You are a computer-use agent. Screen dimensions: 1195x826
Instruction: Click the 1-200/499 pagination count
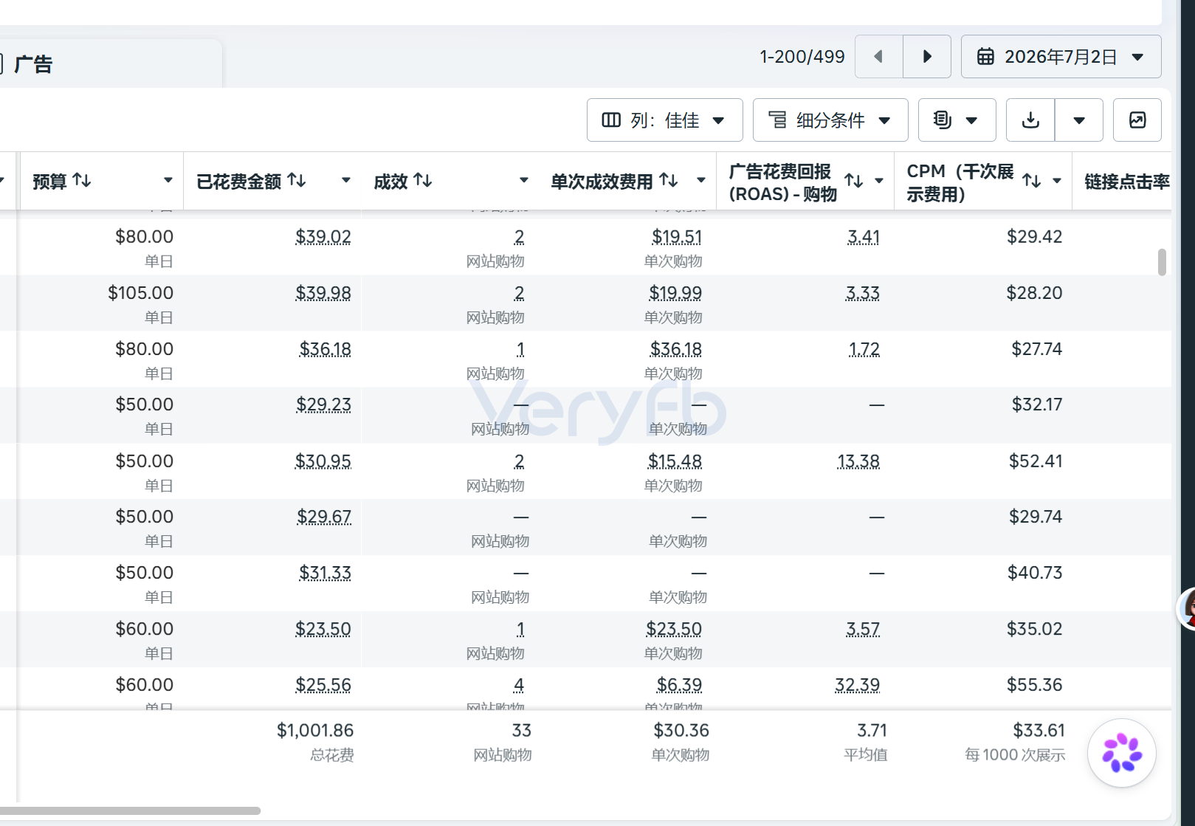(x=802, y=57)
